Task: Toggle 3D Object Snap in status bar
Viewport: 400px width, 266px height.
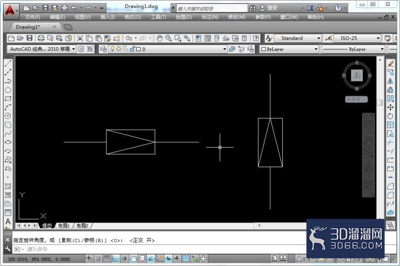Action: tap(142, 259)
